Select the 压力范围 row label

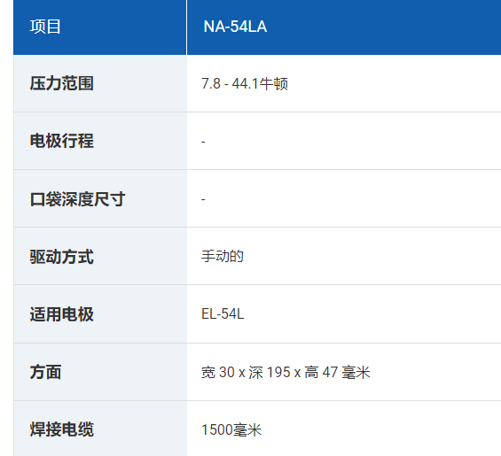click(x=62, y=83)
